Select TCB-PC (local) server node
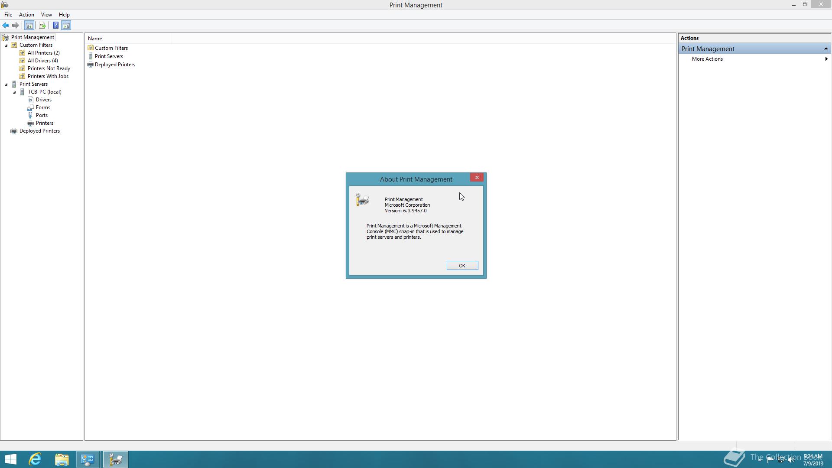The height and width of the screenshot is (468, 832). point(44,92)
